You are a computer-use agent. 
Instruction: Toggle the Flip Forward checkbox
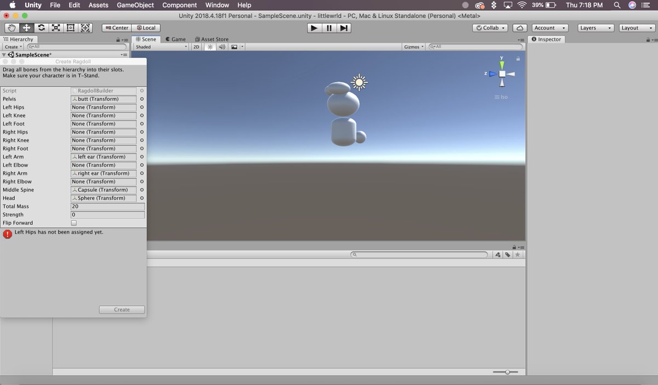[74, 223]
